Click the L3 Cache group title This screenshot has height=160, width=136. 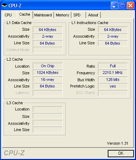15,103
